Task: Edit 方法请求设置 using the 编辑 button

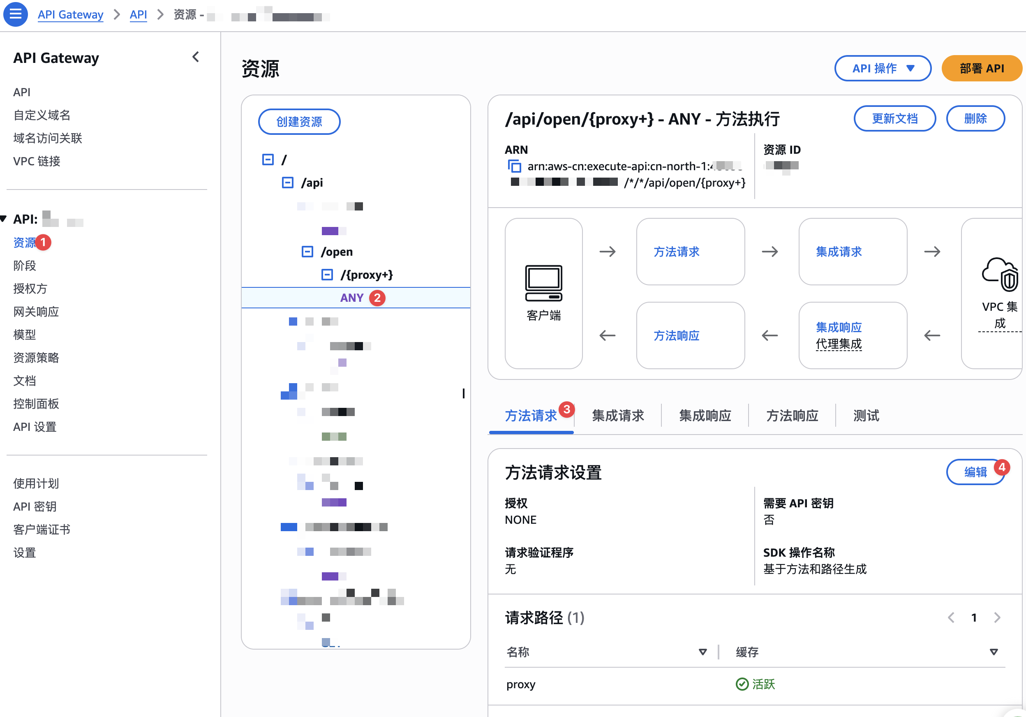Action: pyautogui.click(x=975, y=472)
